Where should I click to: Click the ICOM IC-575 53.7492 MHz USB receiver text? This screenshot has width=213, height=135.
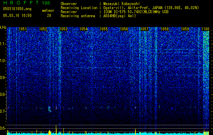coord(136,12)
